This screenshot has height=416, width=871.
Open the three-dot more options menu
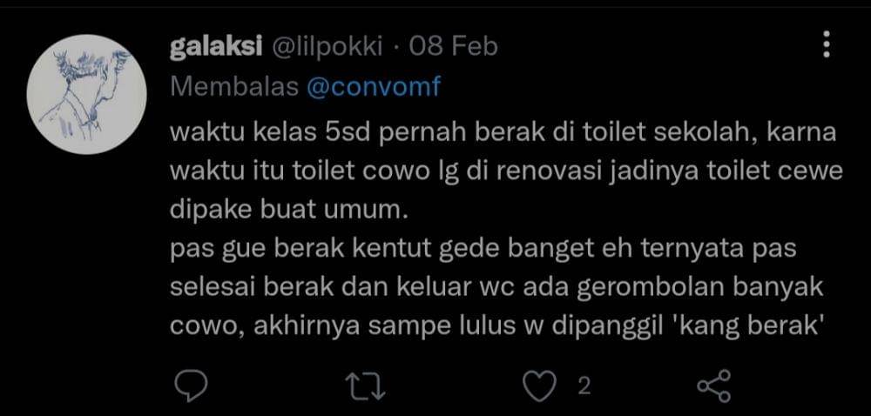point(826,43)
